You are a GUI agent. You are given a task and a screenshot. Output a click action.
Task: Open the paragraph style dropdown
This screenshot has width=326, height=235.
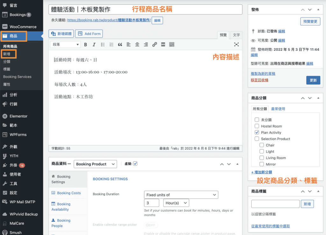tap(65, 44)
